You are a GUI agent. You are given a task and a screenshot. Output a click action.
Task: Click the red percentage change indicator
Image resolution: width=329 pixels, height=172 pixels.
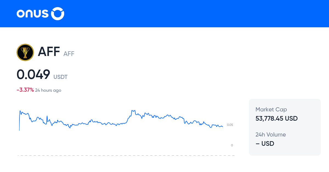25,90
